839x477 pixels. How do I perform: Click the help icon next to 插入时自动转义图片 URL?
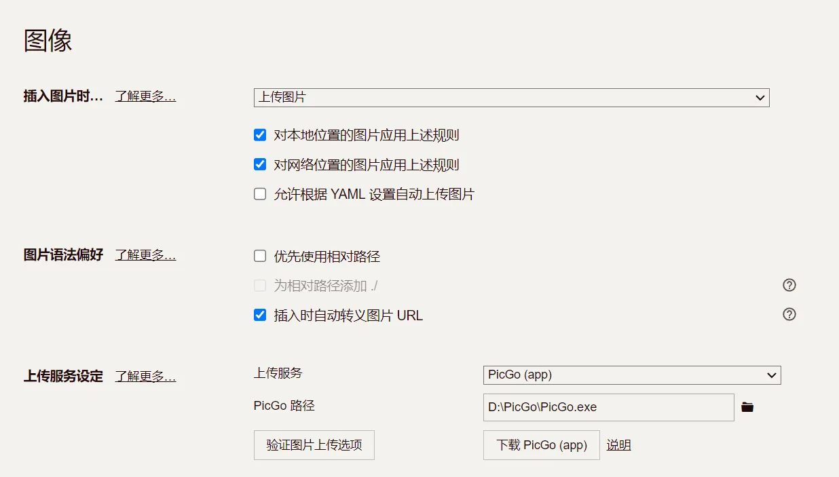[789, 314]
